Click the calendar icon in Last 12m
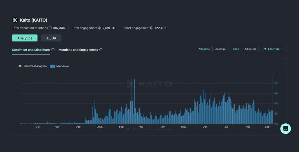 [x=265, y=49]
